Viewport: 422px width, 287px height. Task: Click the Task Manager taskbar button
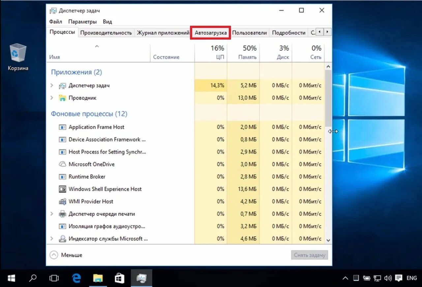(141, 278)
